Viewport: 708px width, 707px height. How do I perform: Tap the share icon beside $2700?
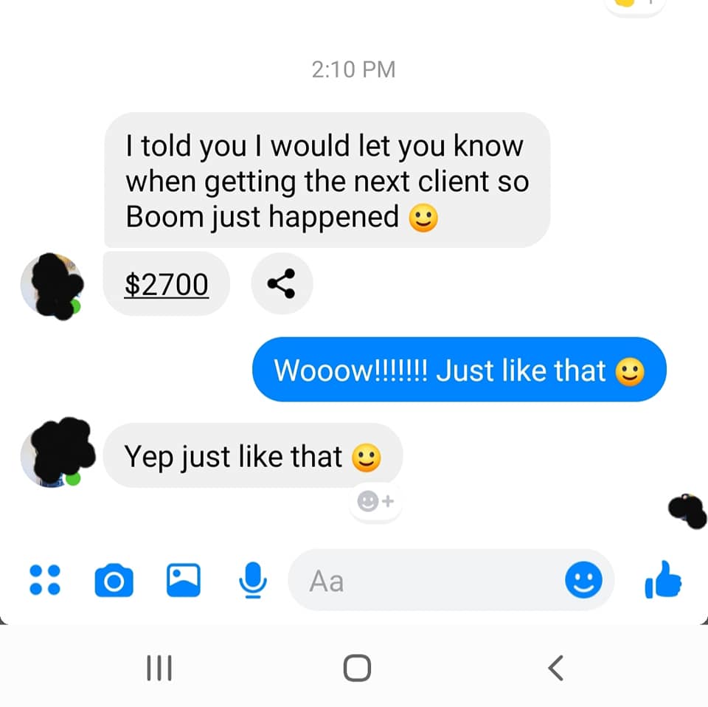(282, 283)
